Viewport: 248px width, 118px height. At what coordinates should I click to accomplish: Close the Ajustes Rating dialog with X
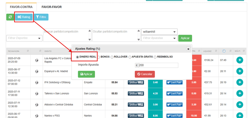[188, 49]
